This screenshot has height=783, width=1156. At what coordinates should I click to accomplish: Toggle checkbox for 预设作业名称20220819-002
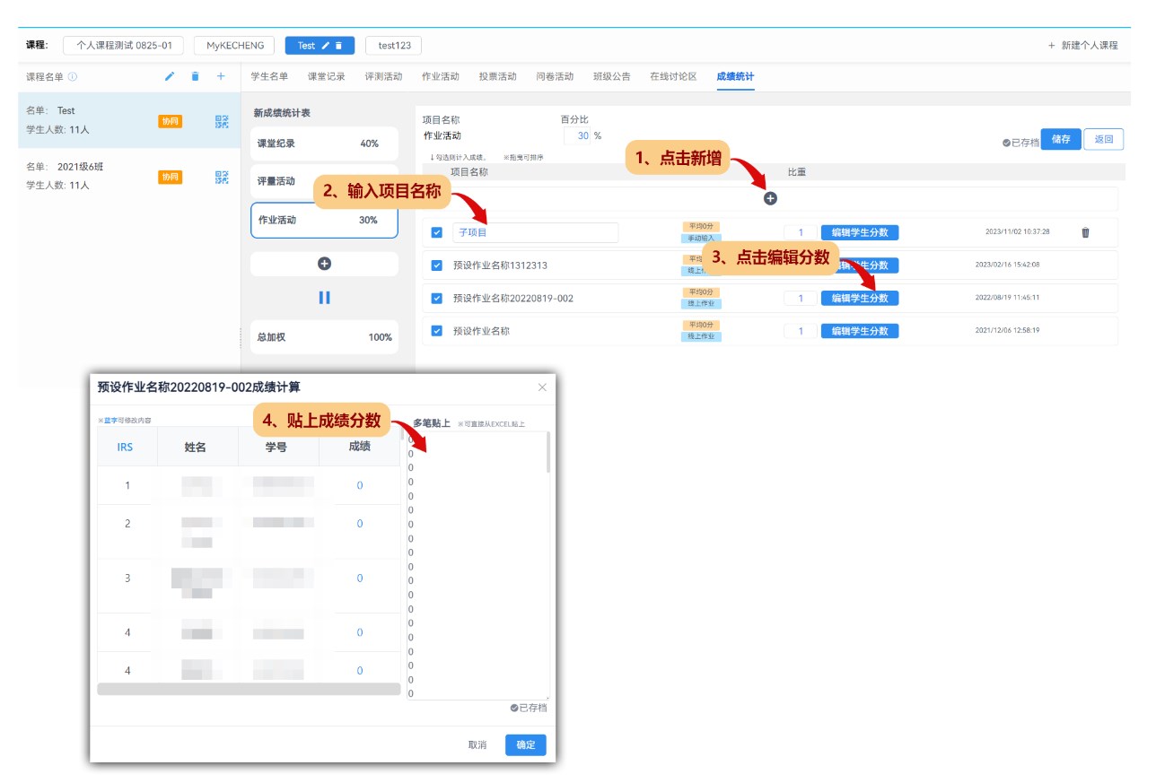(x=437, y=299)
